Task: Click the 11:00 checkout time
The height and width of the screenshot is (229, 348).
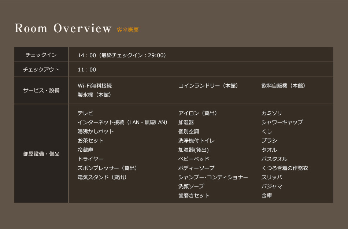Action: pyautogui.click(x=87, y=70)
